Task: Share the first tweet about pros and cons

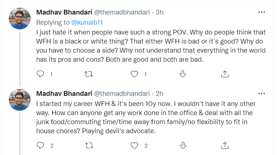Action: pos(225,74)
